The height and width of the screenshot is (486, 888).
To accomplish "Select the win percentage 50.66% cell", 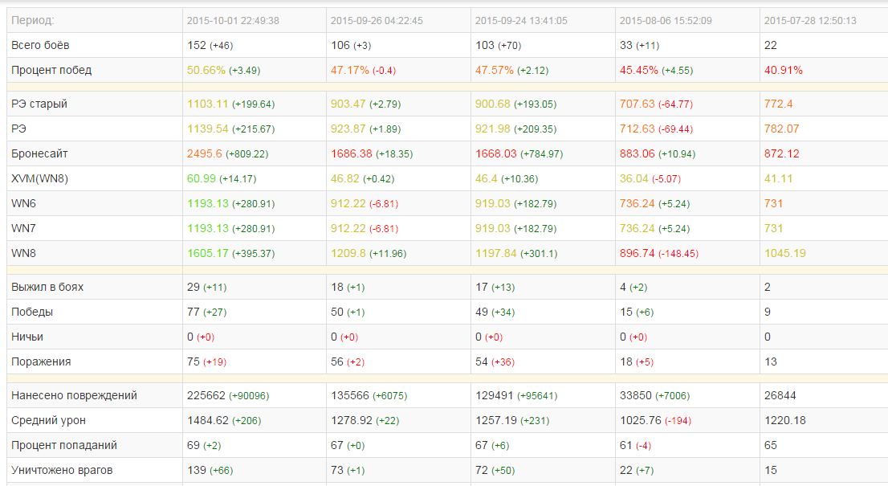I will (x=206, y=70).
